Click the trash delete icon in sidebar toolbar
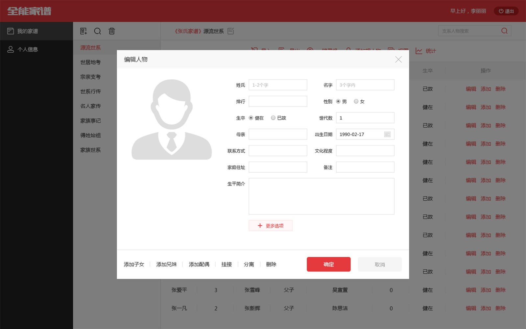Viewport: 526px width, 329px height. [x=112, y=31]
